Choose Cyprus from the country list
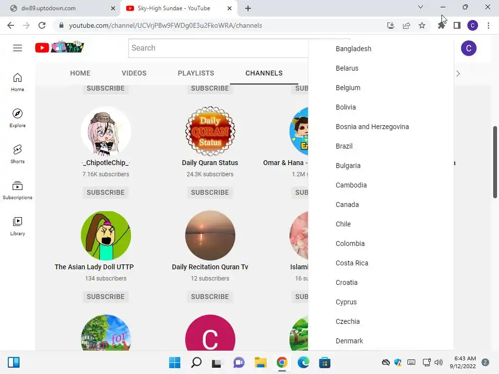 coord(381,302)
